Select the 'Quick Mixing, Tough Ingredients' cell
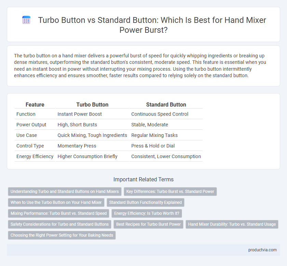The image size is (287, 266). tap(92, 135)
